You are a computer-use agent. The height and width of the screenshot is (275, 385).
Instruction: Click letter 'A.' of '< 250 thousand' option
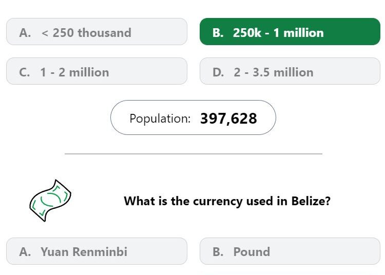click(25, 33)
